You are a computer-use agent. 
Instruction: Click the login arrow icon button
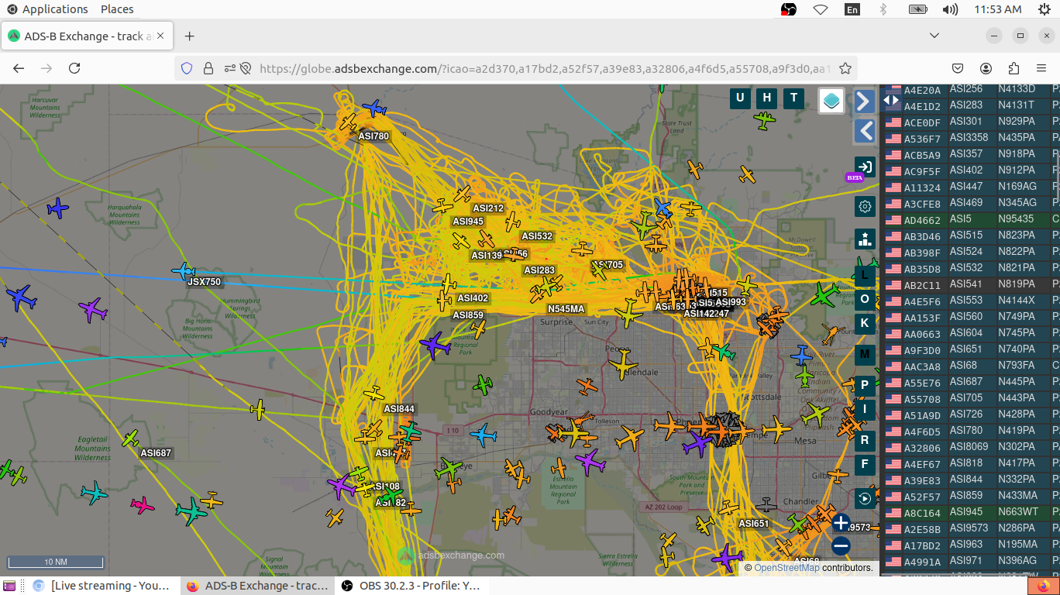tap(865, 167)
